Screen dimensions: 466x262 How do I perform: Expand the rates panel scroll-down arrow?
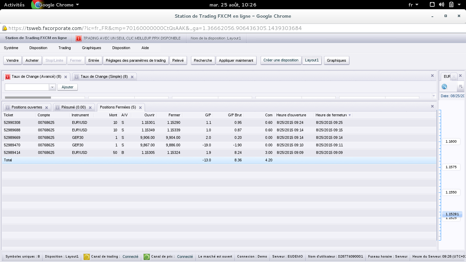tap(434, 96)
